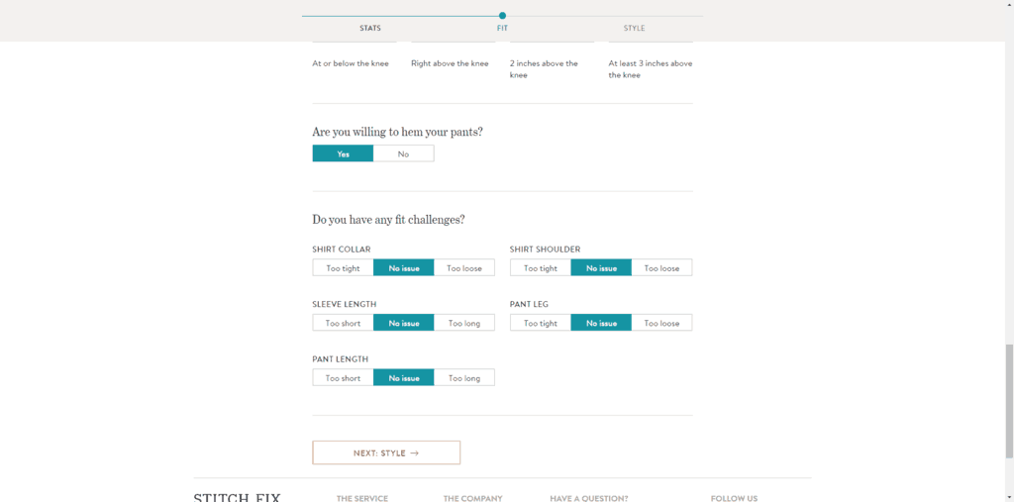1014x502 pixels.
Task: Mark shirt shoulder as Too tight
Action: point(541,267)
